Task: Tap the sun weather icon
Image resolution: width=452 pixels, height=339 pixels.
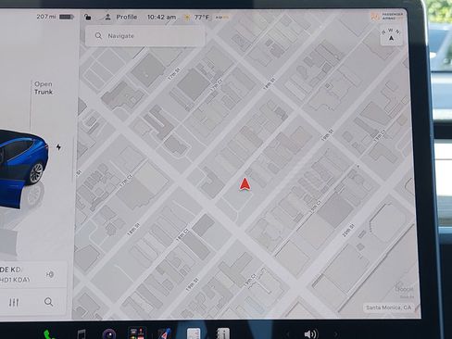Action: tap(187, 18)
